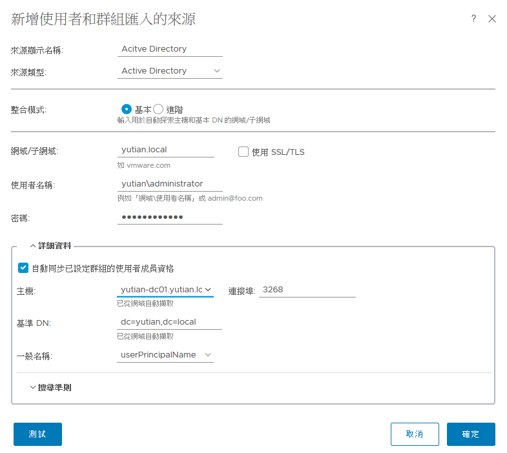This screenshot has width=507, height=453.
Task: Open help with the question mark icon
Action: tap(473, 19)
